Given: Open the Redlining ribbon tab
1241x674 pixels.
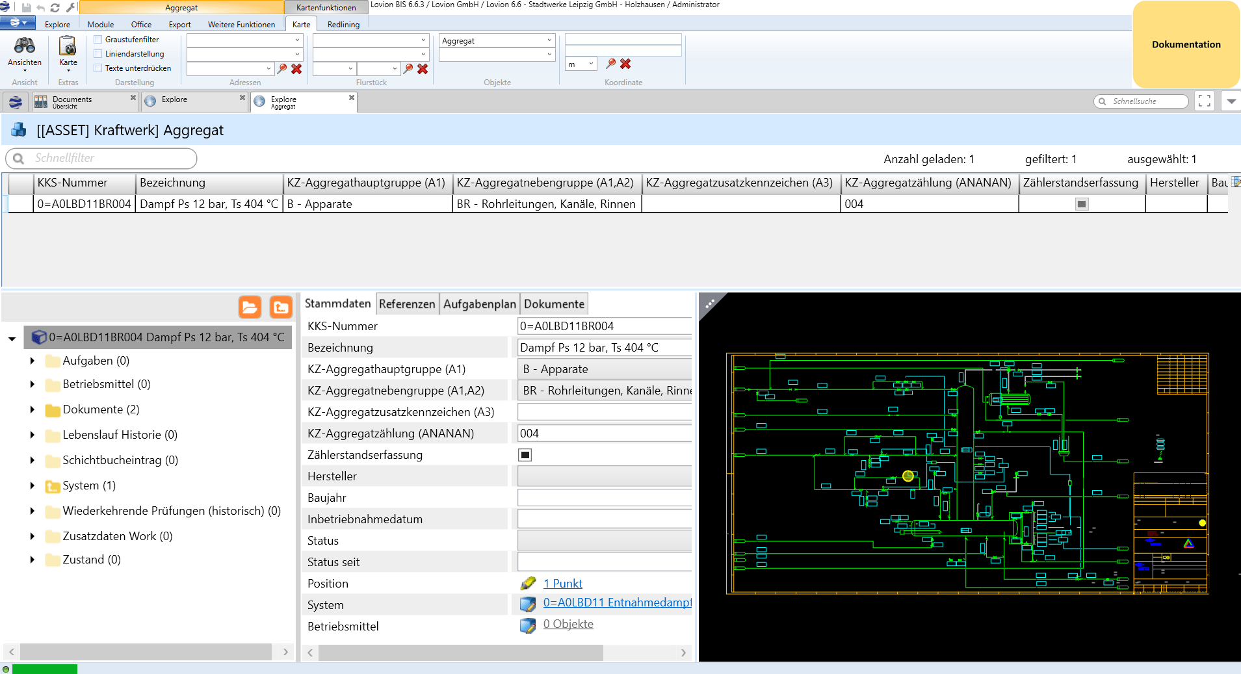Looking at the screenshot, I should 343,25.
